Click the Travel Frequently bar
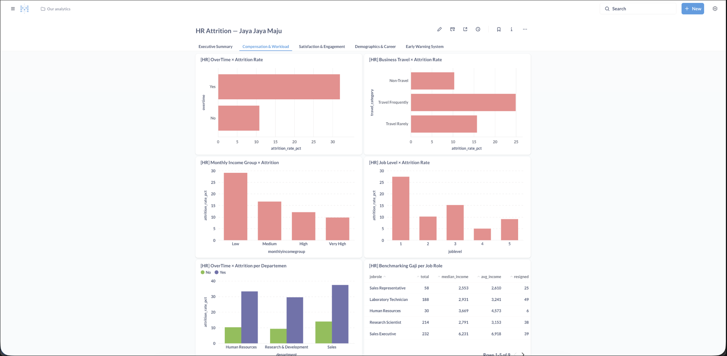Screen dimensions: 727x356 (463, 102)
